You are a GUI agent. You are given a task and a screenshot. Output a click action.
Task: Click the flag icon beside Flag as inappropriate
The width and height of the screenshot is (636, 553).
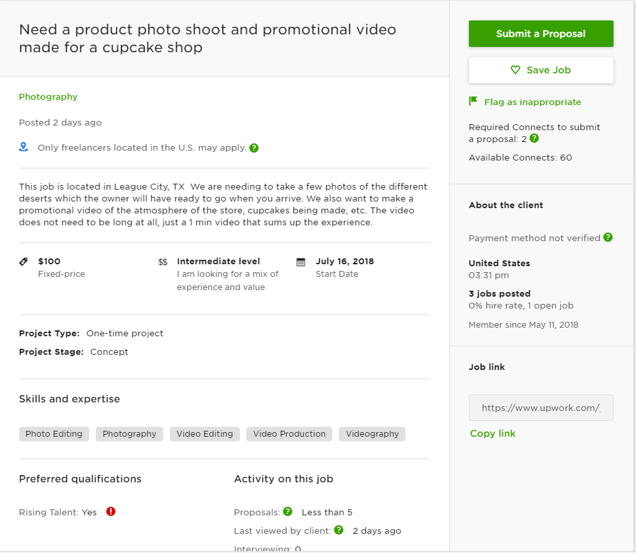473,101
